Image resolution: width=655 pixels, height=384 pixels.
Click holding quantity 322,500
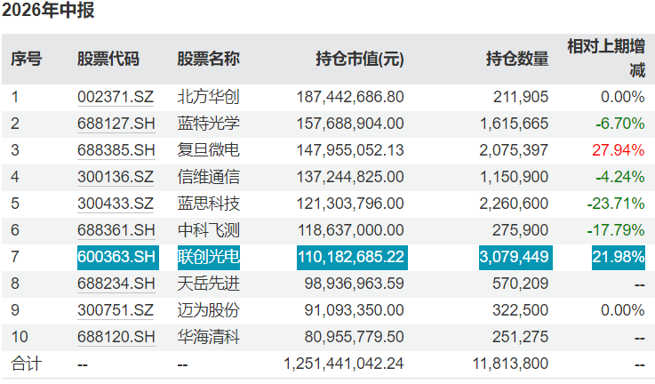click(520, 311)
